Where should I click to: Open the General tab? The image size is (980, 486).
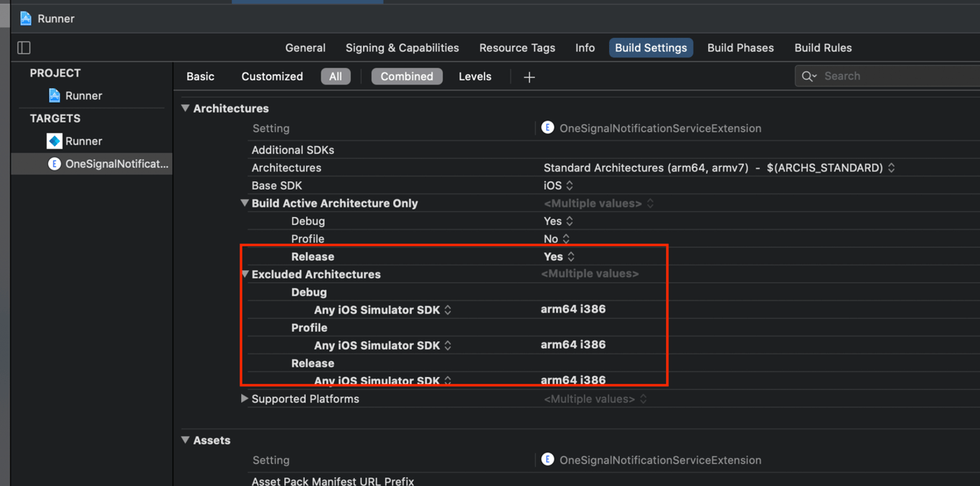click(306, 48)
